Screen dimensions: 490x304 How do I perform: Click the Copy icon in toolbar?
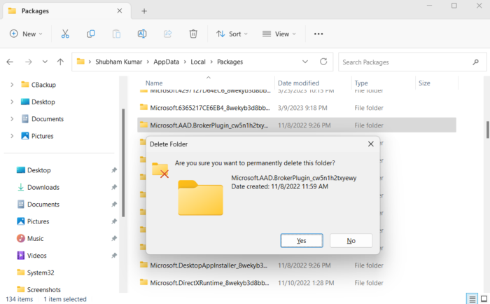[x=90, y=34]
